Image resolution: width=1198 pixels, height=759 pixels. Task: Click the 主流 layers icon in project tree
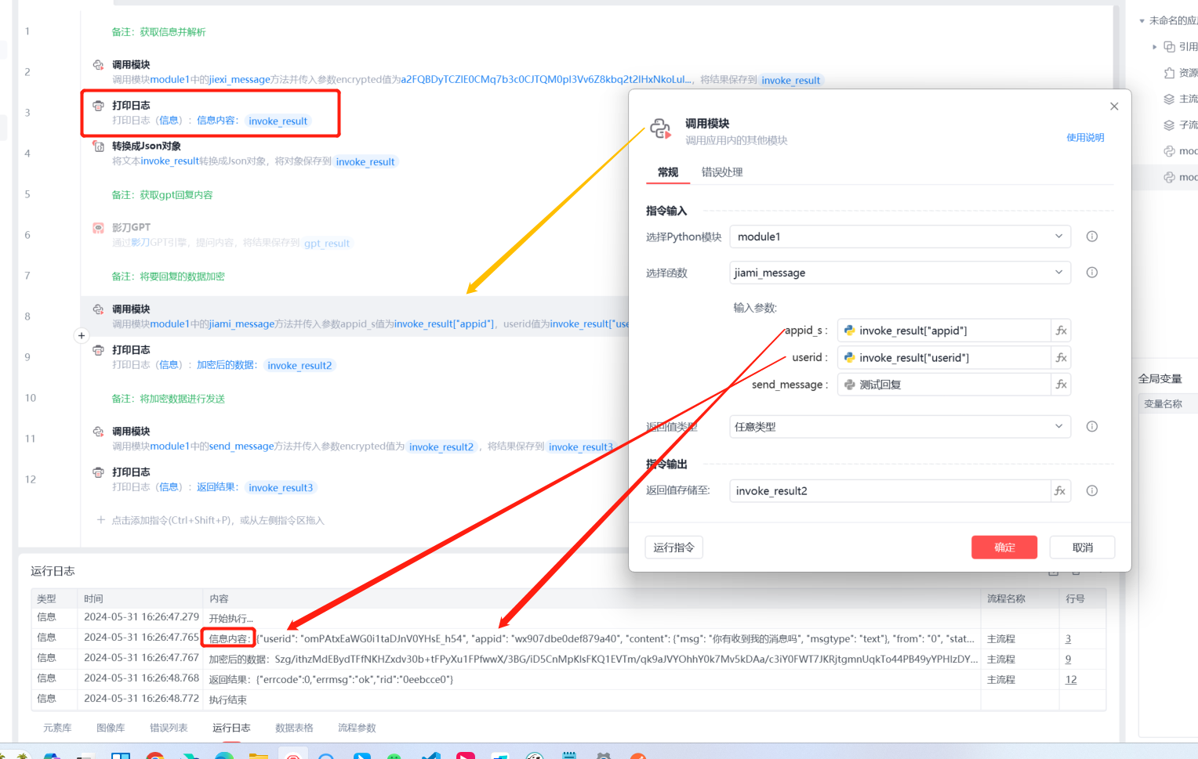pyautogui.click(x=1169, y=99)
